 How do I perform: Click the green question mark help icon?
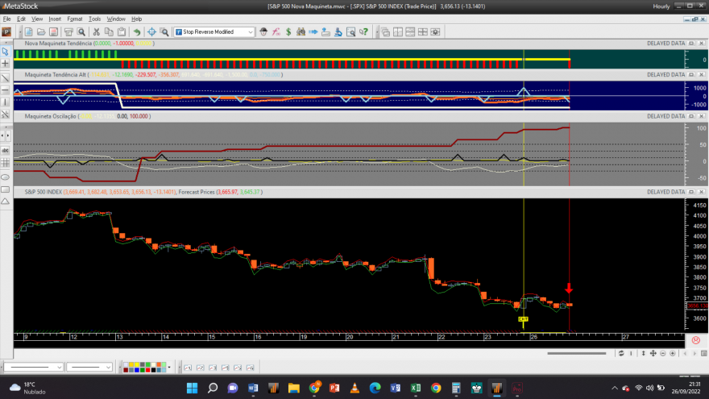click(363, 31)
